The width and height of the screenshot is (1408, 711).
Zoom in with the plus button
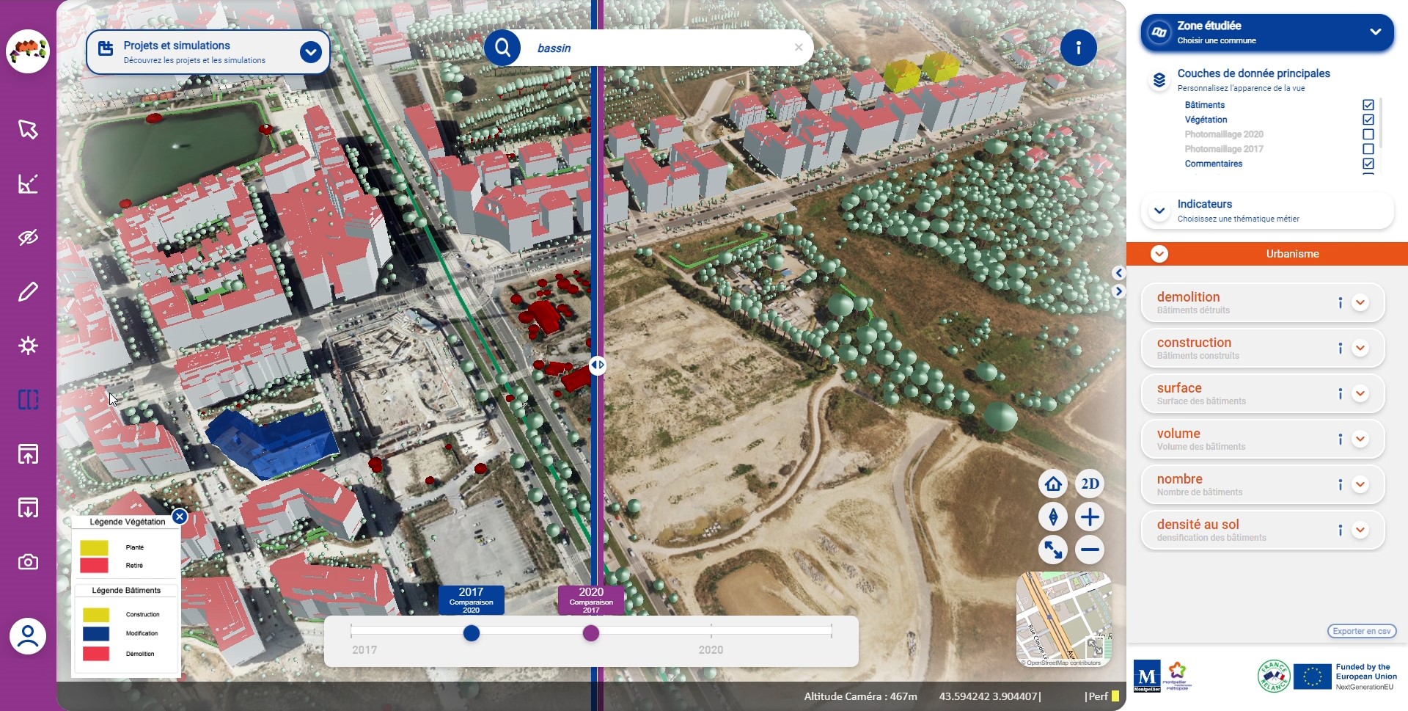1090,517
